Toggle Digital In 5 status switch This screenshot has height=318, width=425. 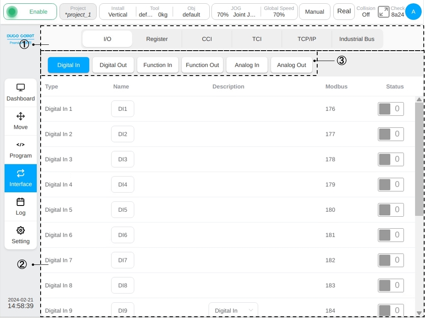pos(391,210)
